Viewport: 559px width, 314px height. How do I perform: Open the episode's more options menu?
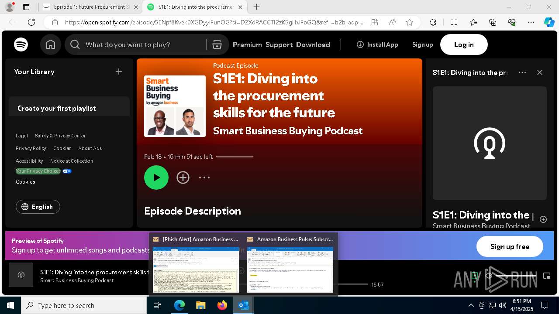tap(204, 177)
